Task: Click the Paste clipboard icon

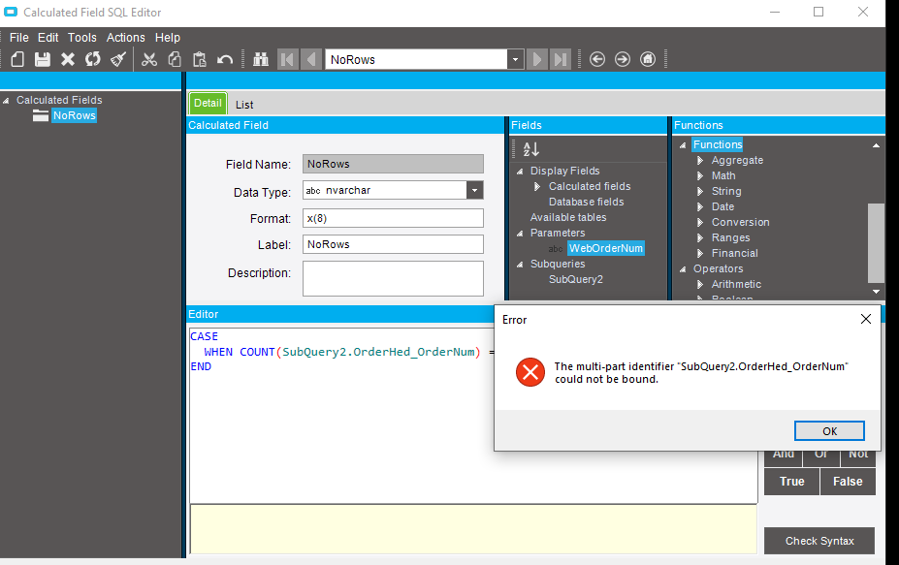Action: click(200, 59)
